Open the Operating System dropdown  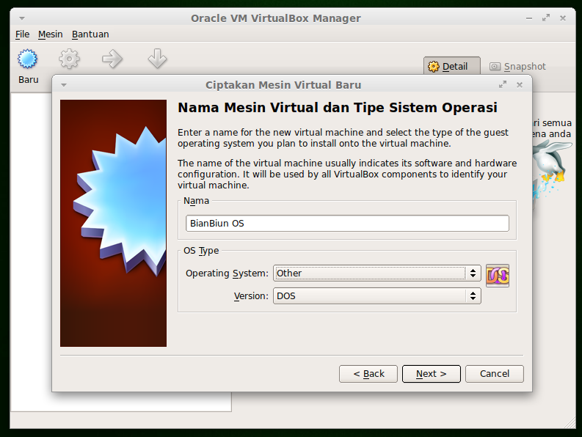click(377, 273)
